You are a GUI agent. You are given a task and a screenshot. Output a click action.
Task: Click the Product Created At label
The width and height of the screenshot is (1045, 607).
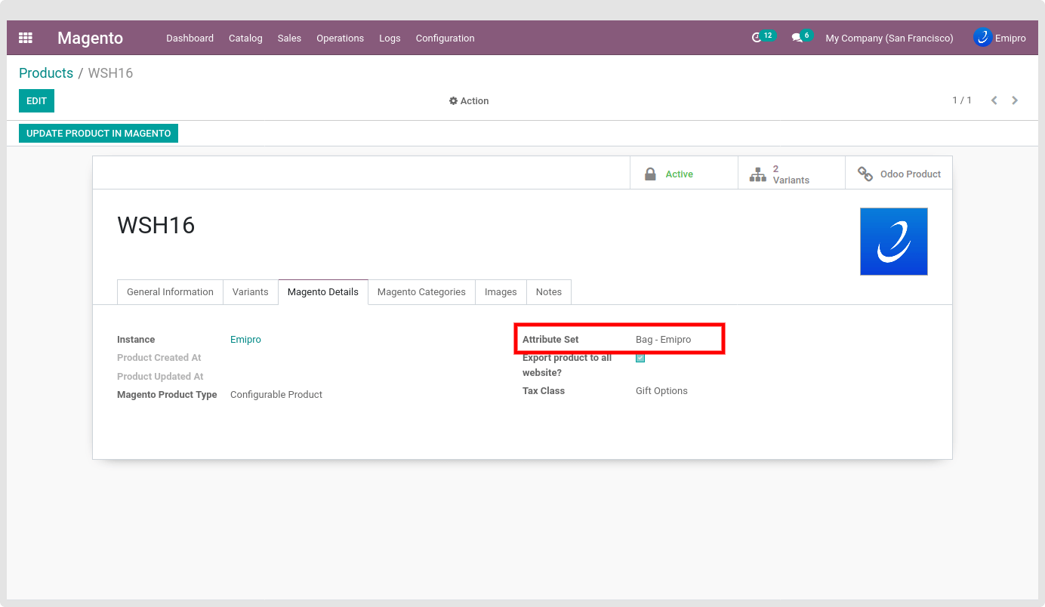[x=159, y=358]
